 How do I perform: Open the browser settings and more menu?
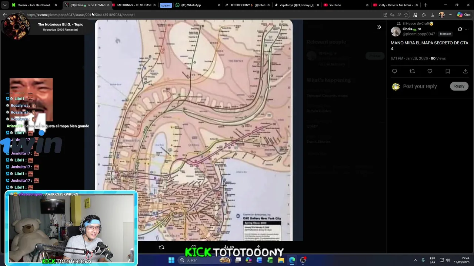[x=450, y=15]
